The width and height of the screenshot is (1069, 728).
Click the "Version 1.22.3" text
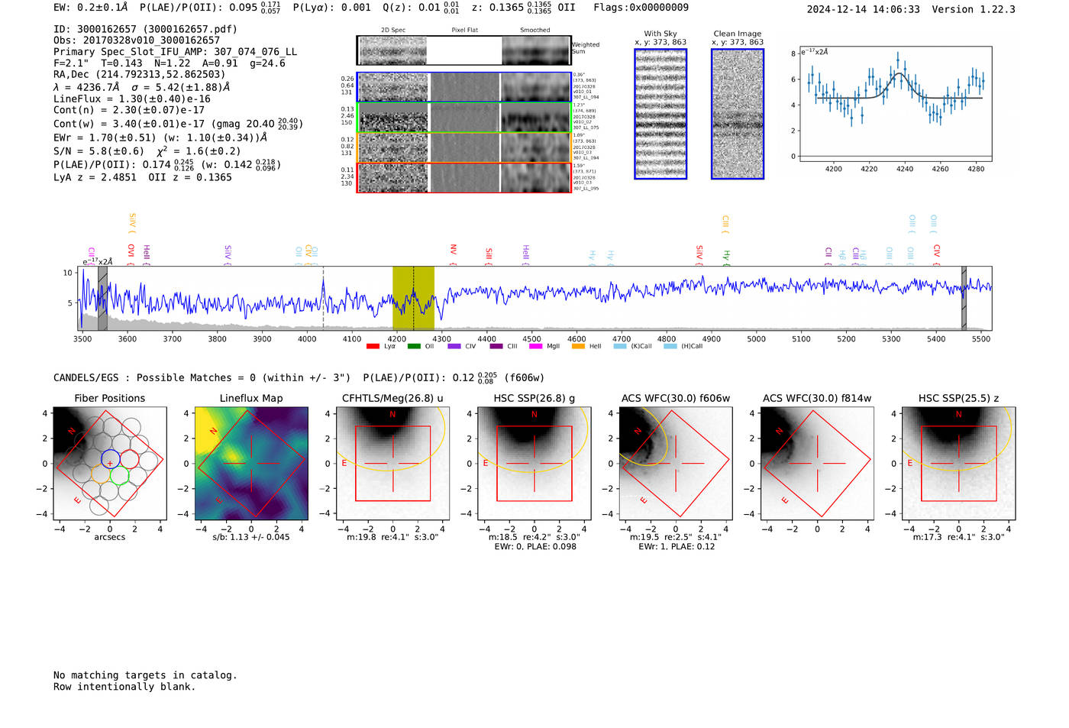coord(974,10)
